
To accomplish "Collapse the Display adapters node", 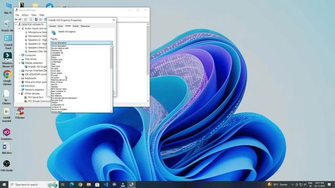I will pos(19,63).
